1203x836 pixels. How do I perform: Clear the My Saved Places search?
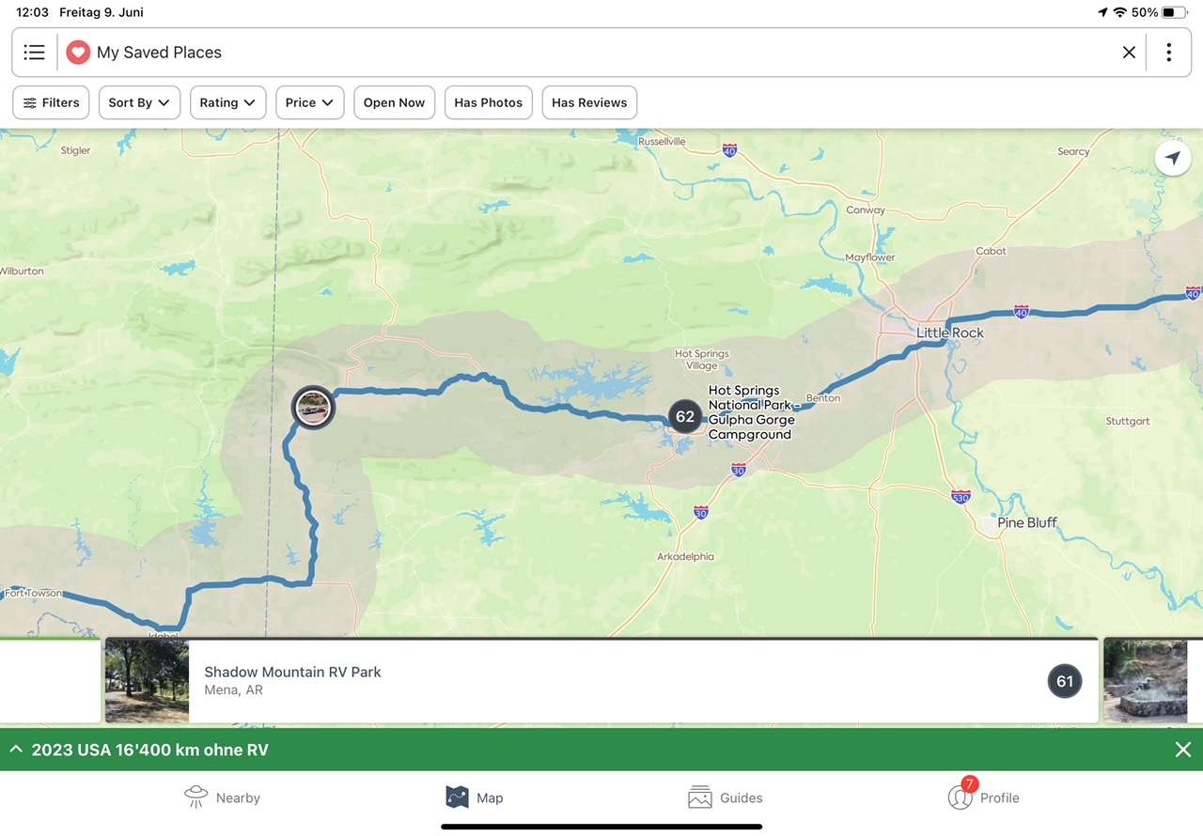[x=1129, y=53]
